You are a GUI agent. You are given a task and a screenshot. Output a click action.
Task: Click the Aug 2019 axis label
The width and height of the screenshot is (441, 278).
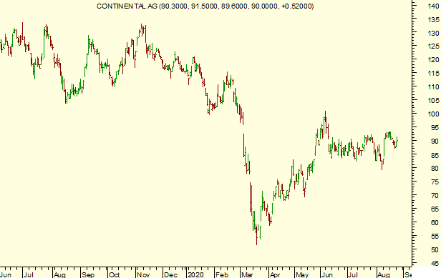59,274
